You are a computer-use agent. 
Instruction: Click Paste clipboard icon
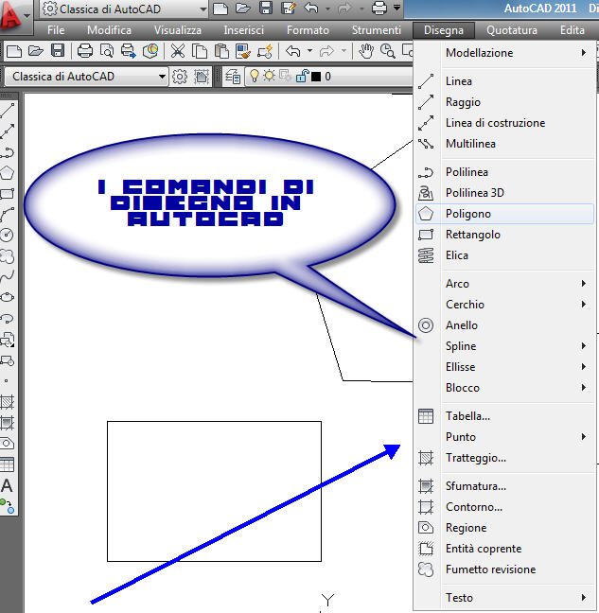pos(221,51)
